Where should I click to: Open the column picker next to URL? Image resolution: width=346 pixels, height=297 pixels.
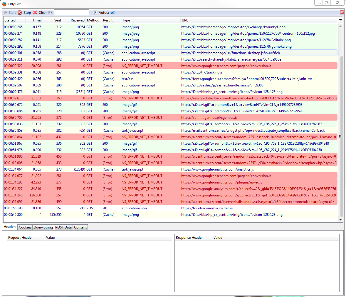click(x=340, y=20)
